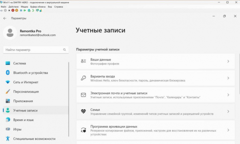Click chevron on Электронная почта и учетные записи

click(x=228, y=95)
